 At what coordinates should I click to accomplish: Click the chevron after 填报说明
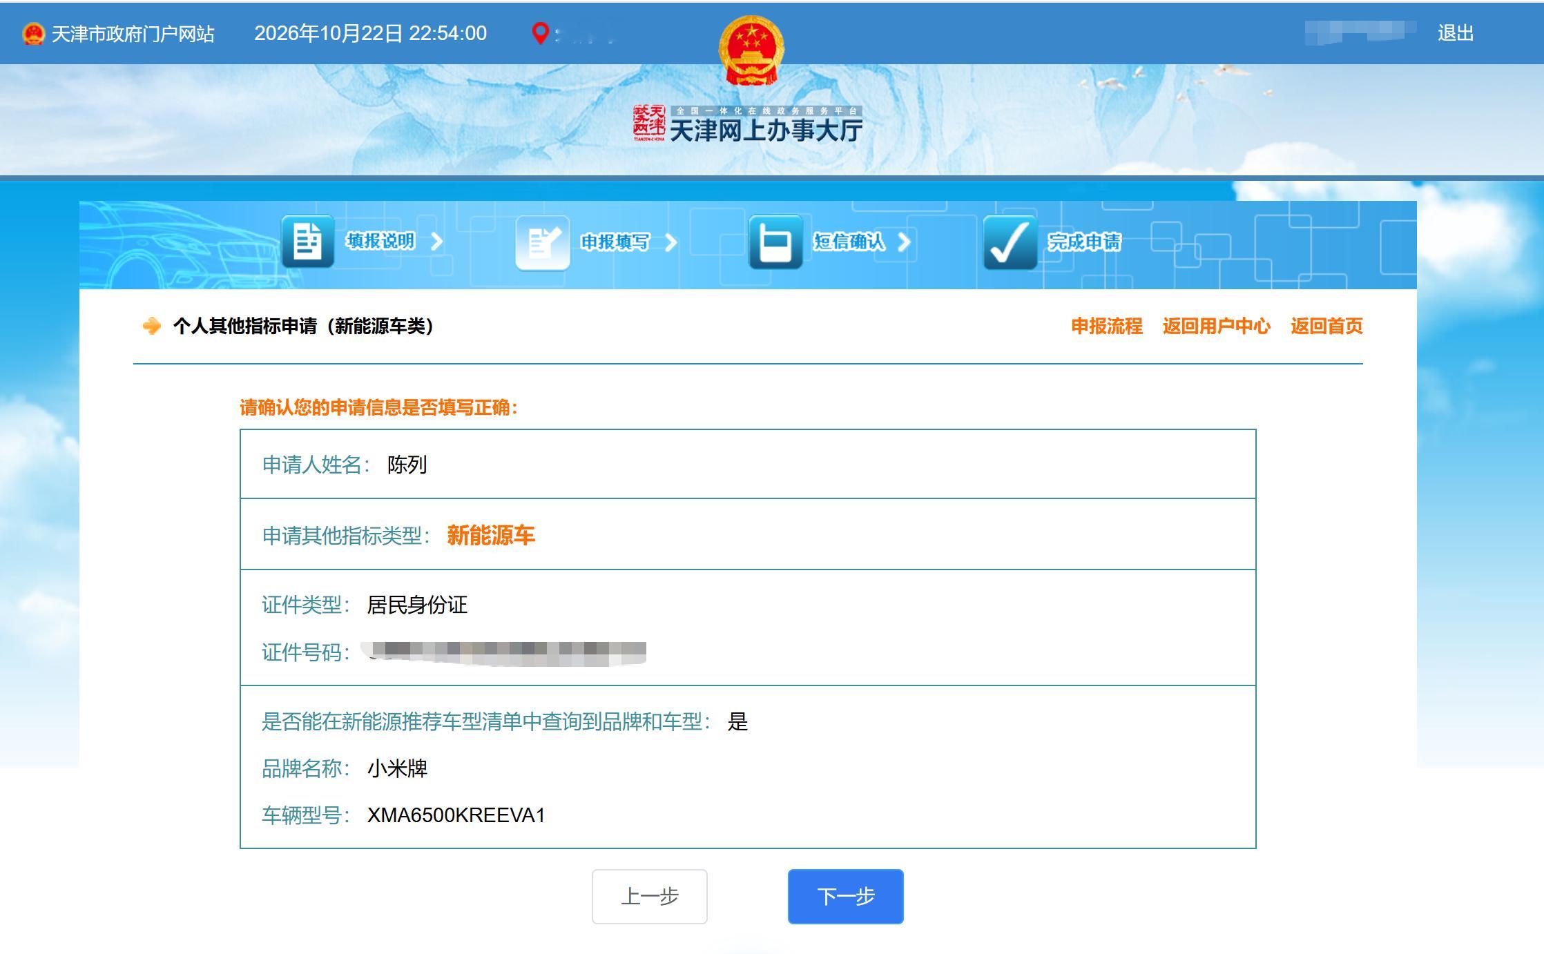pyautogui.click(x=436, y=242)
